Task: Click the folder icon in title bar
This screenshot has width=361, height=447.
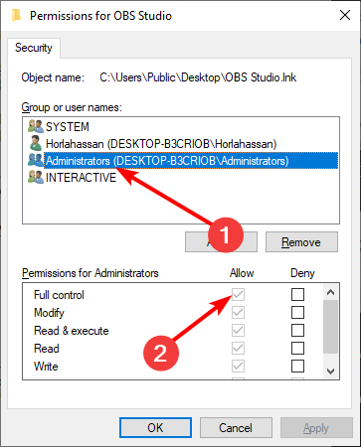Action: 16,16
